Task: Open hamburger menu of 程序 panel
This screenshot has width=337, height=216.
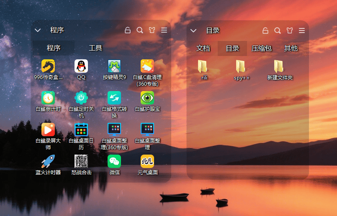Action: 164,30
